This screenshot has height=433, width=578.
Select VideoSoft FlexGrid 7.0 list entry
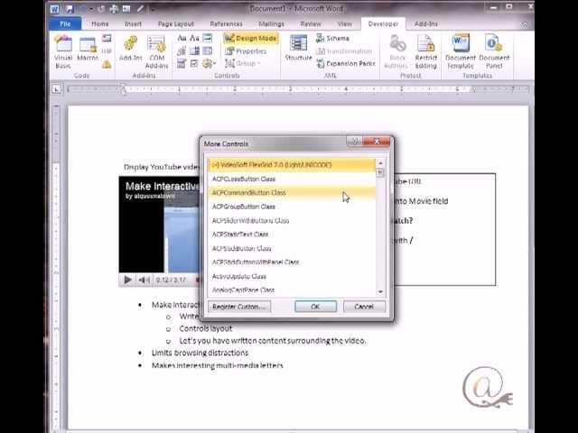[292, 165]
